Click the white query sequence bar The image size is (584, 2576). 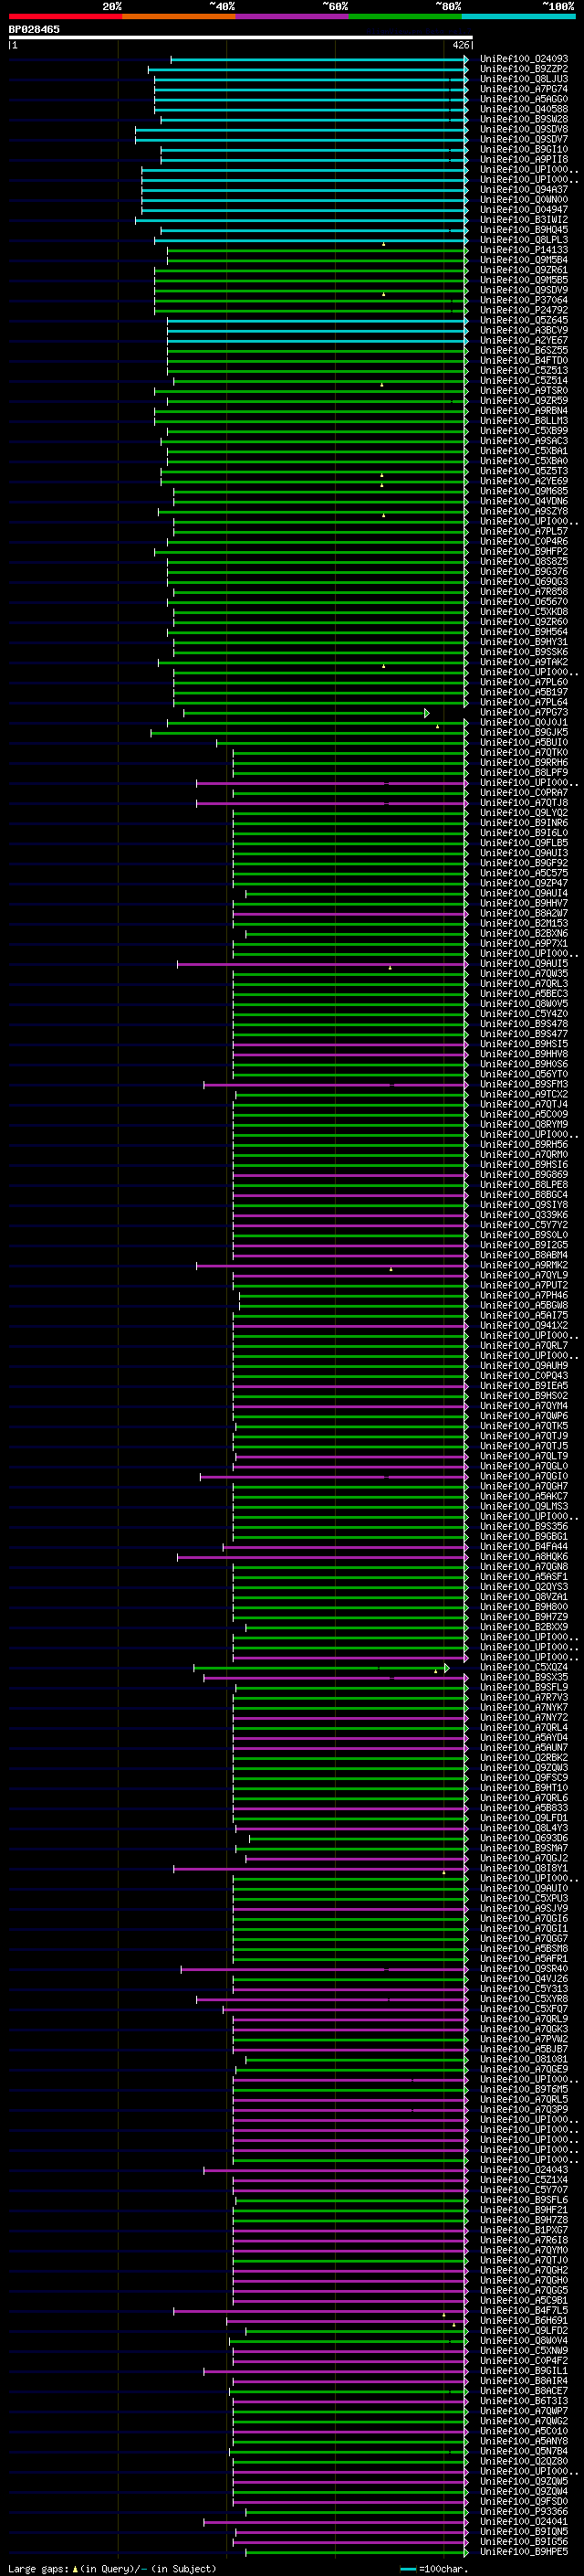241,38
